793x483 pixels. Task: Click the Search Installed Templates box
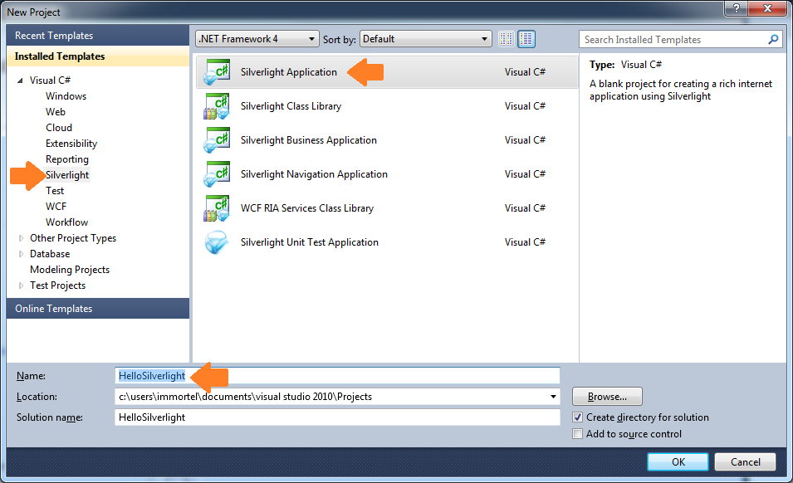click(680, 39)
